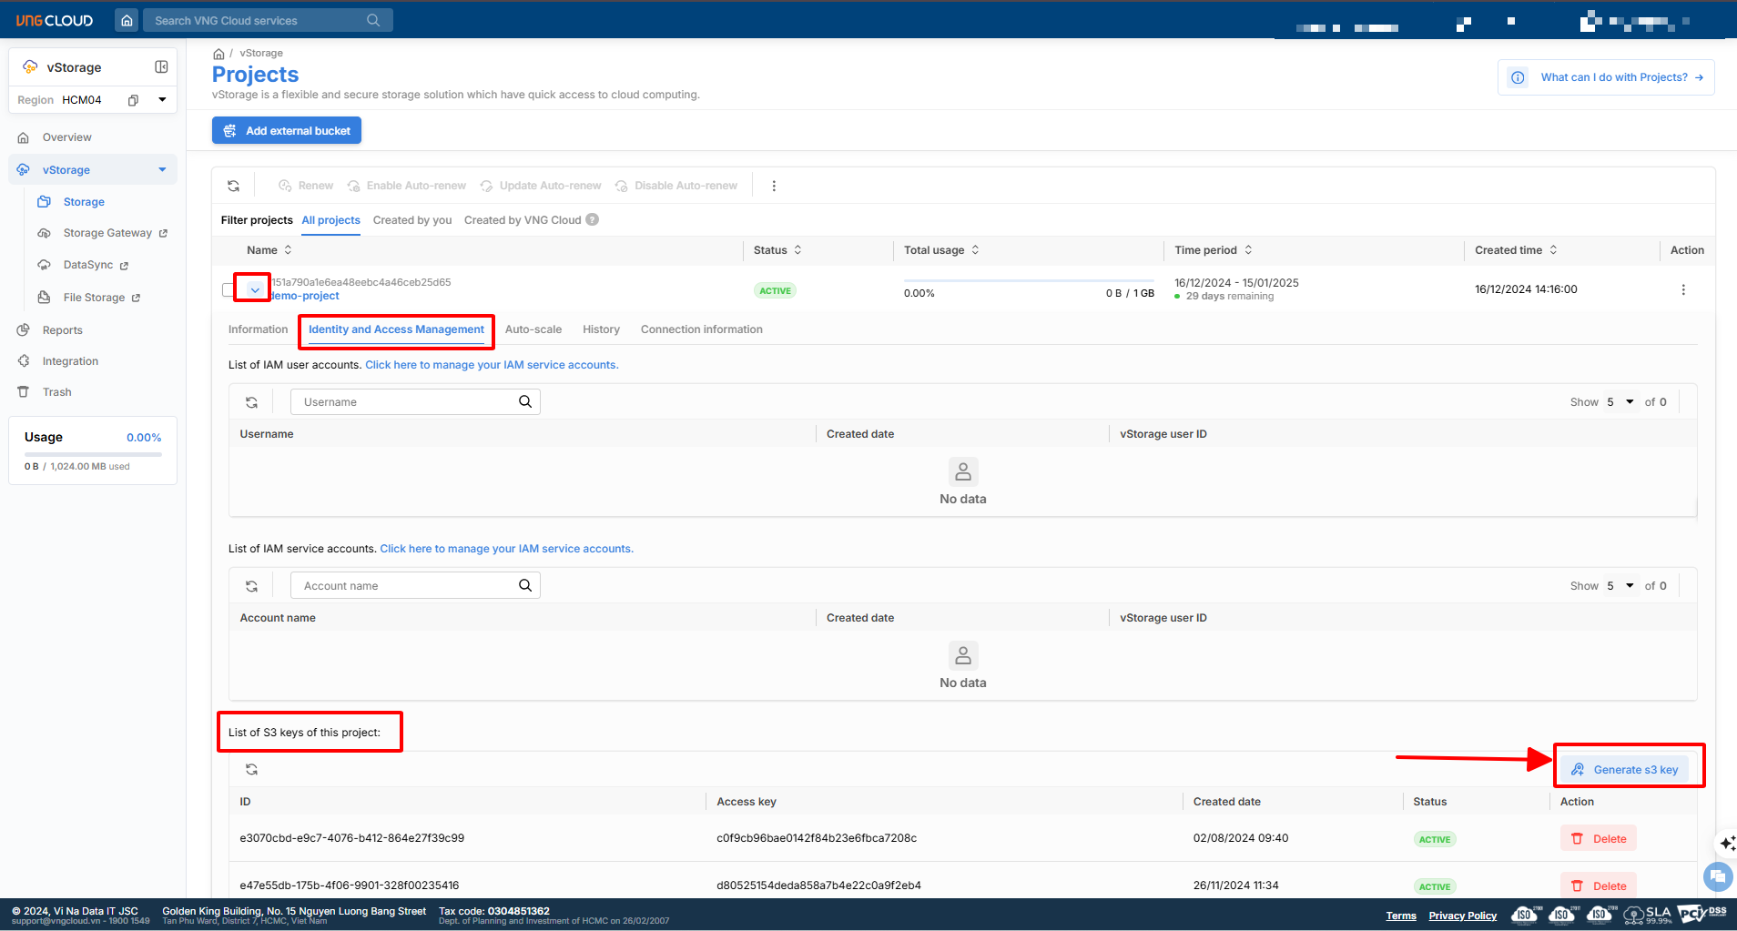Switch to Connection information tab
Viewport: 1737px width, 931px height.
click(x=701, y=329)
